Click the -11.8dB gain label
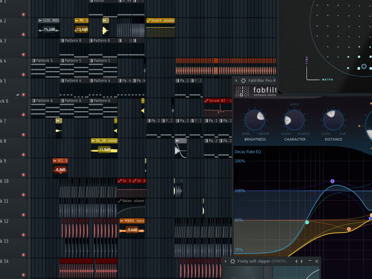 tap(105, 150)
